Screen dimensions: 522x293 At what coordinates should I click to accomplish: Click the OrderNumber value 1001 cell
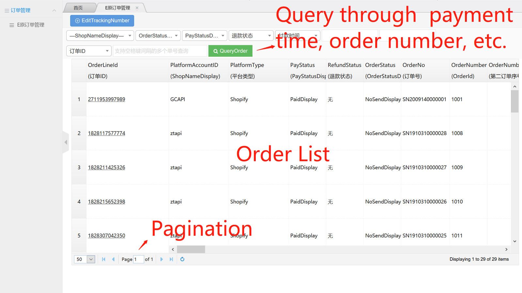coord(468,99)
